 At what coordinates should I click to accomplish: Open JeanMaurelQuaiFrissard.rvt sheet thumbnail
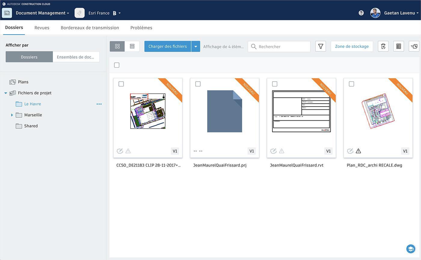(x=301, y=111)
